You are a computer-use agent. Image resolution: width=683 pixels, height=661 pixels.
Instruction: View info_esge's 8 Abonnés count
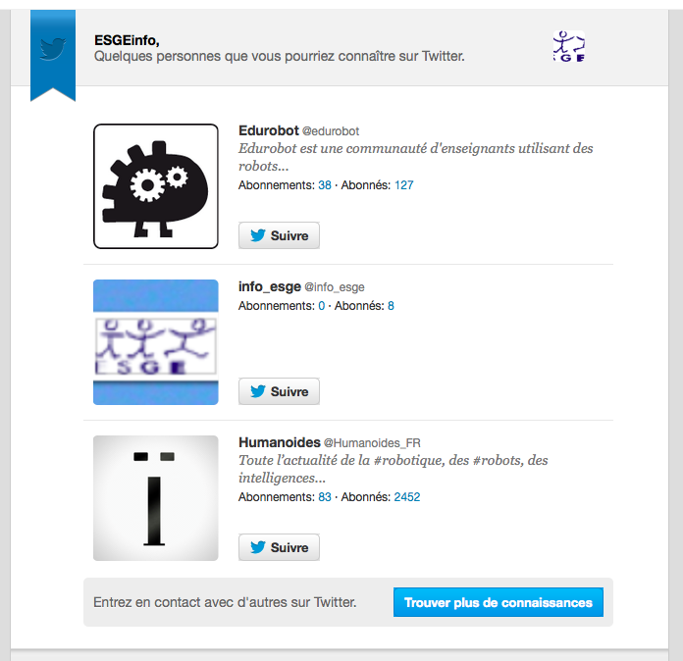click(391, 306)
